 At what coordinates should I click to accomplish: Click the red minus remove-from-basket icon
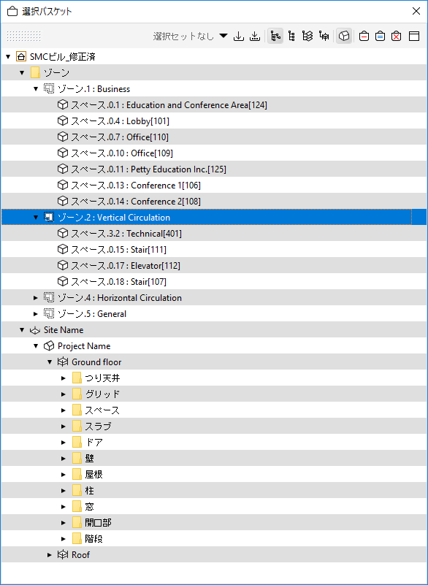tap(364, 37)
